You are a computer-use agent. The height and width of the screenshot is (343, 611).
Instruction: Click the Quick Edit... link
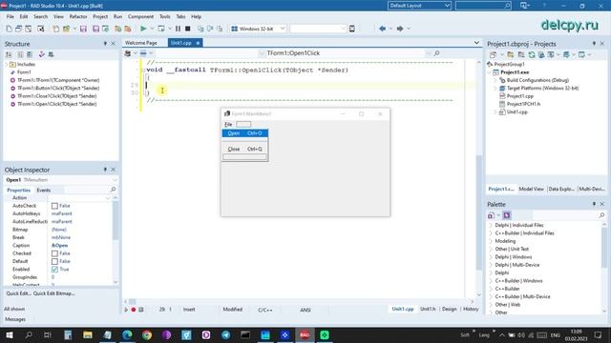pyautogui.click(x=19, y=293)
